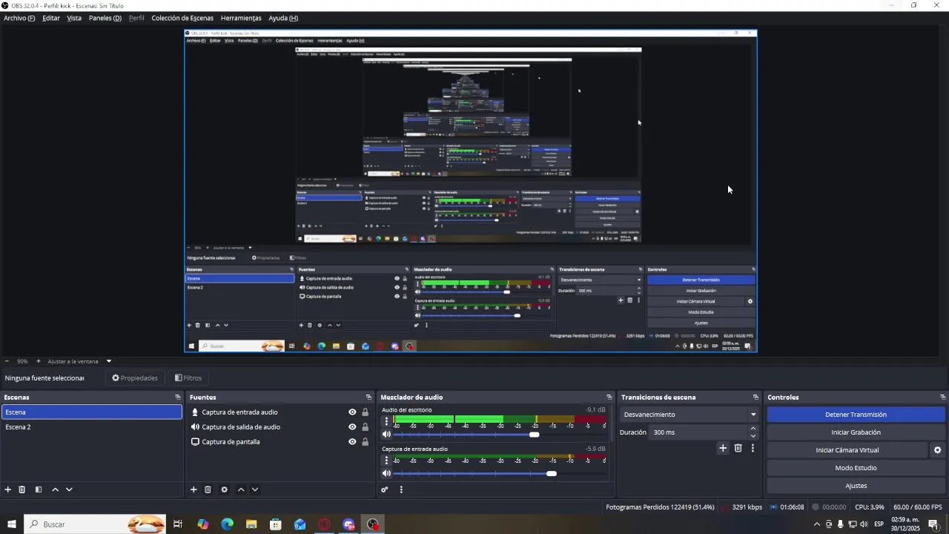Open scene filters icon in Escenas toolbar

point(39,489)
